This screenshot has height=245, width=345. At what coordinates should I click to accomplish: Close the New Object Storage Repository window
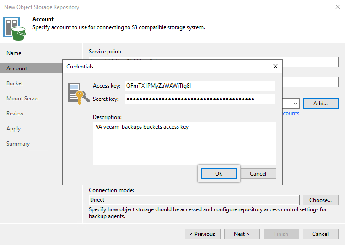pos(337,7)
